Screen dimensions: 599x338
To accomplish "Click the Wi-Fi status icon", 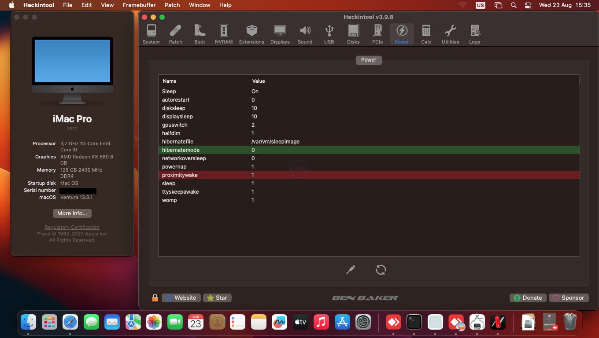I will pos(462,5).
